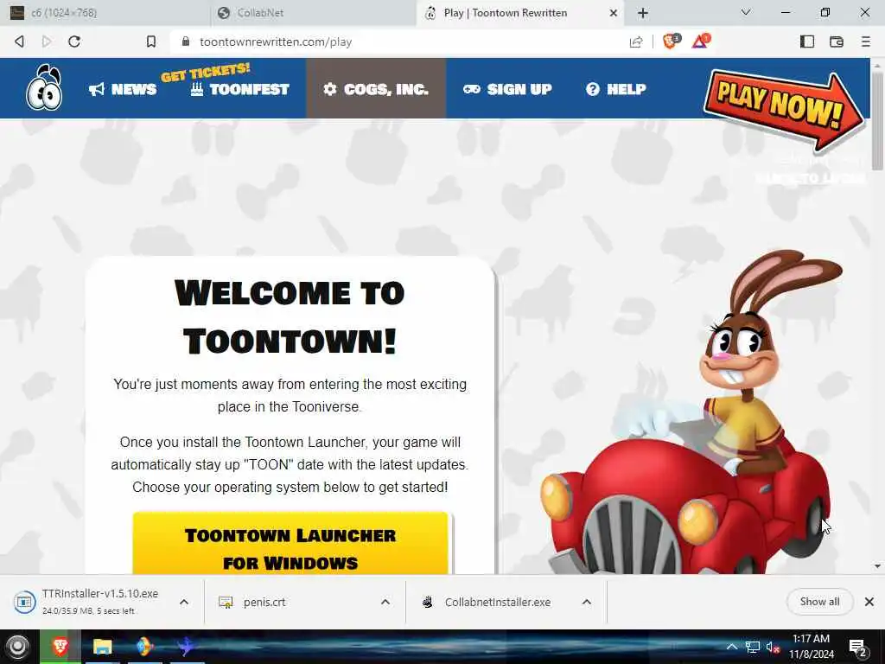Click Show all downloads
Screen dimensions: 885x664
pyautogui.click(x=819, y=602)
